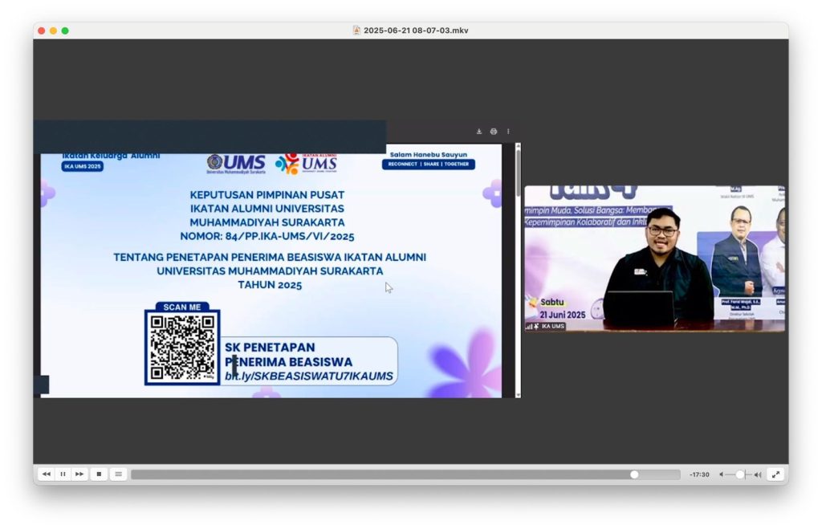Click the UMS university logo
This screenshot has height=529, width=822.
click(x=237, y=164)
